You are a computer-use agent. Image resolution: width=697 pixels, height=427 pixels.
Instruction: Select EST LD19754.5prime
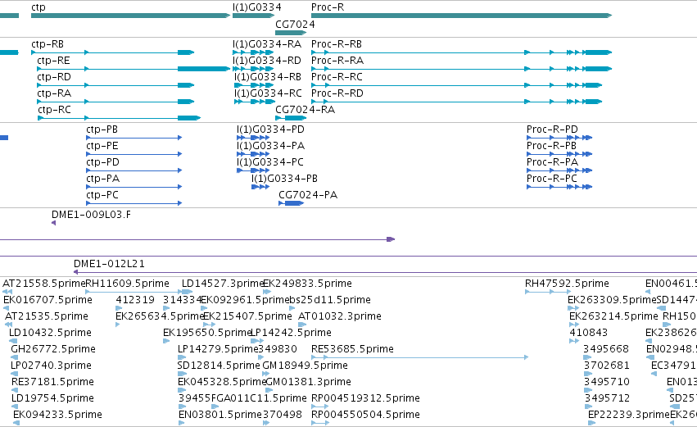(x=52, y=399)
